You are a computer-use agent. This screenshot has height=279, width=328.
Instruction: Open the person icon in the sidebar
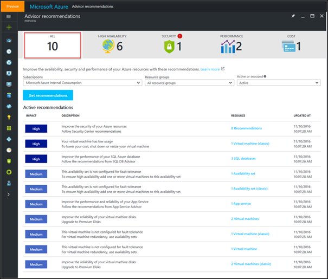(x=9, y=183)
